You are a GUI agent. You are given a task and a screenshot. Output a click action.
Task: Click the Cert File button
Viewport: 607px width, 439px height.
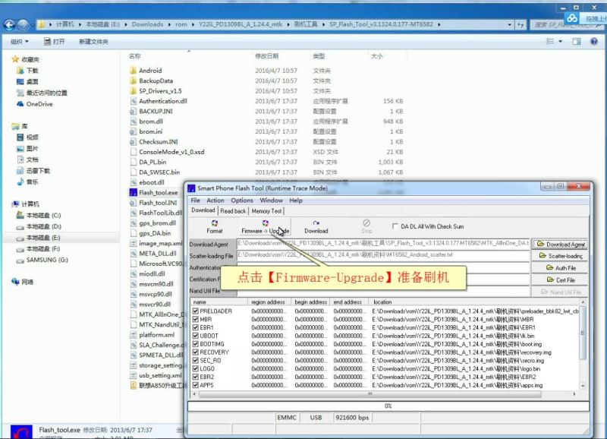pos(561,280)
